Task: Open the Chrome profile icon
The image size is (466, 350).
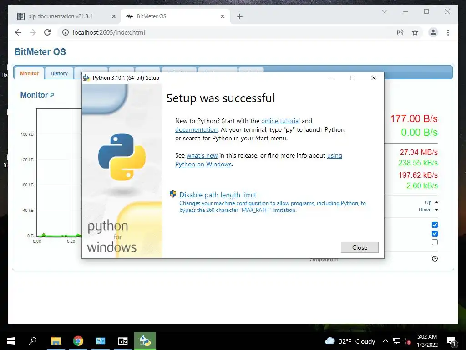Action: tap(433, 32)
